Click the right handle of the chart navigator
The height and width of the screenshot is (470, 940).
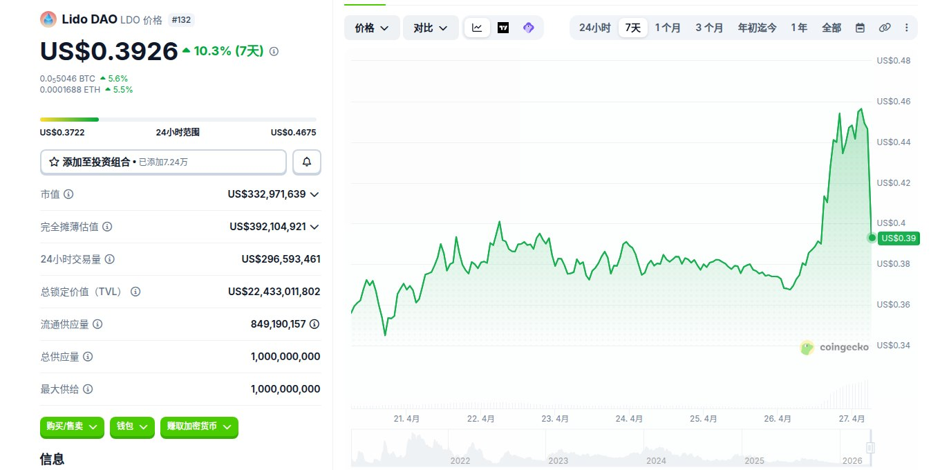[x=870, y=448]
